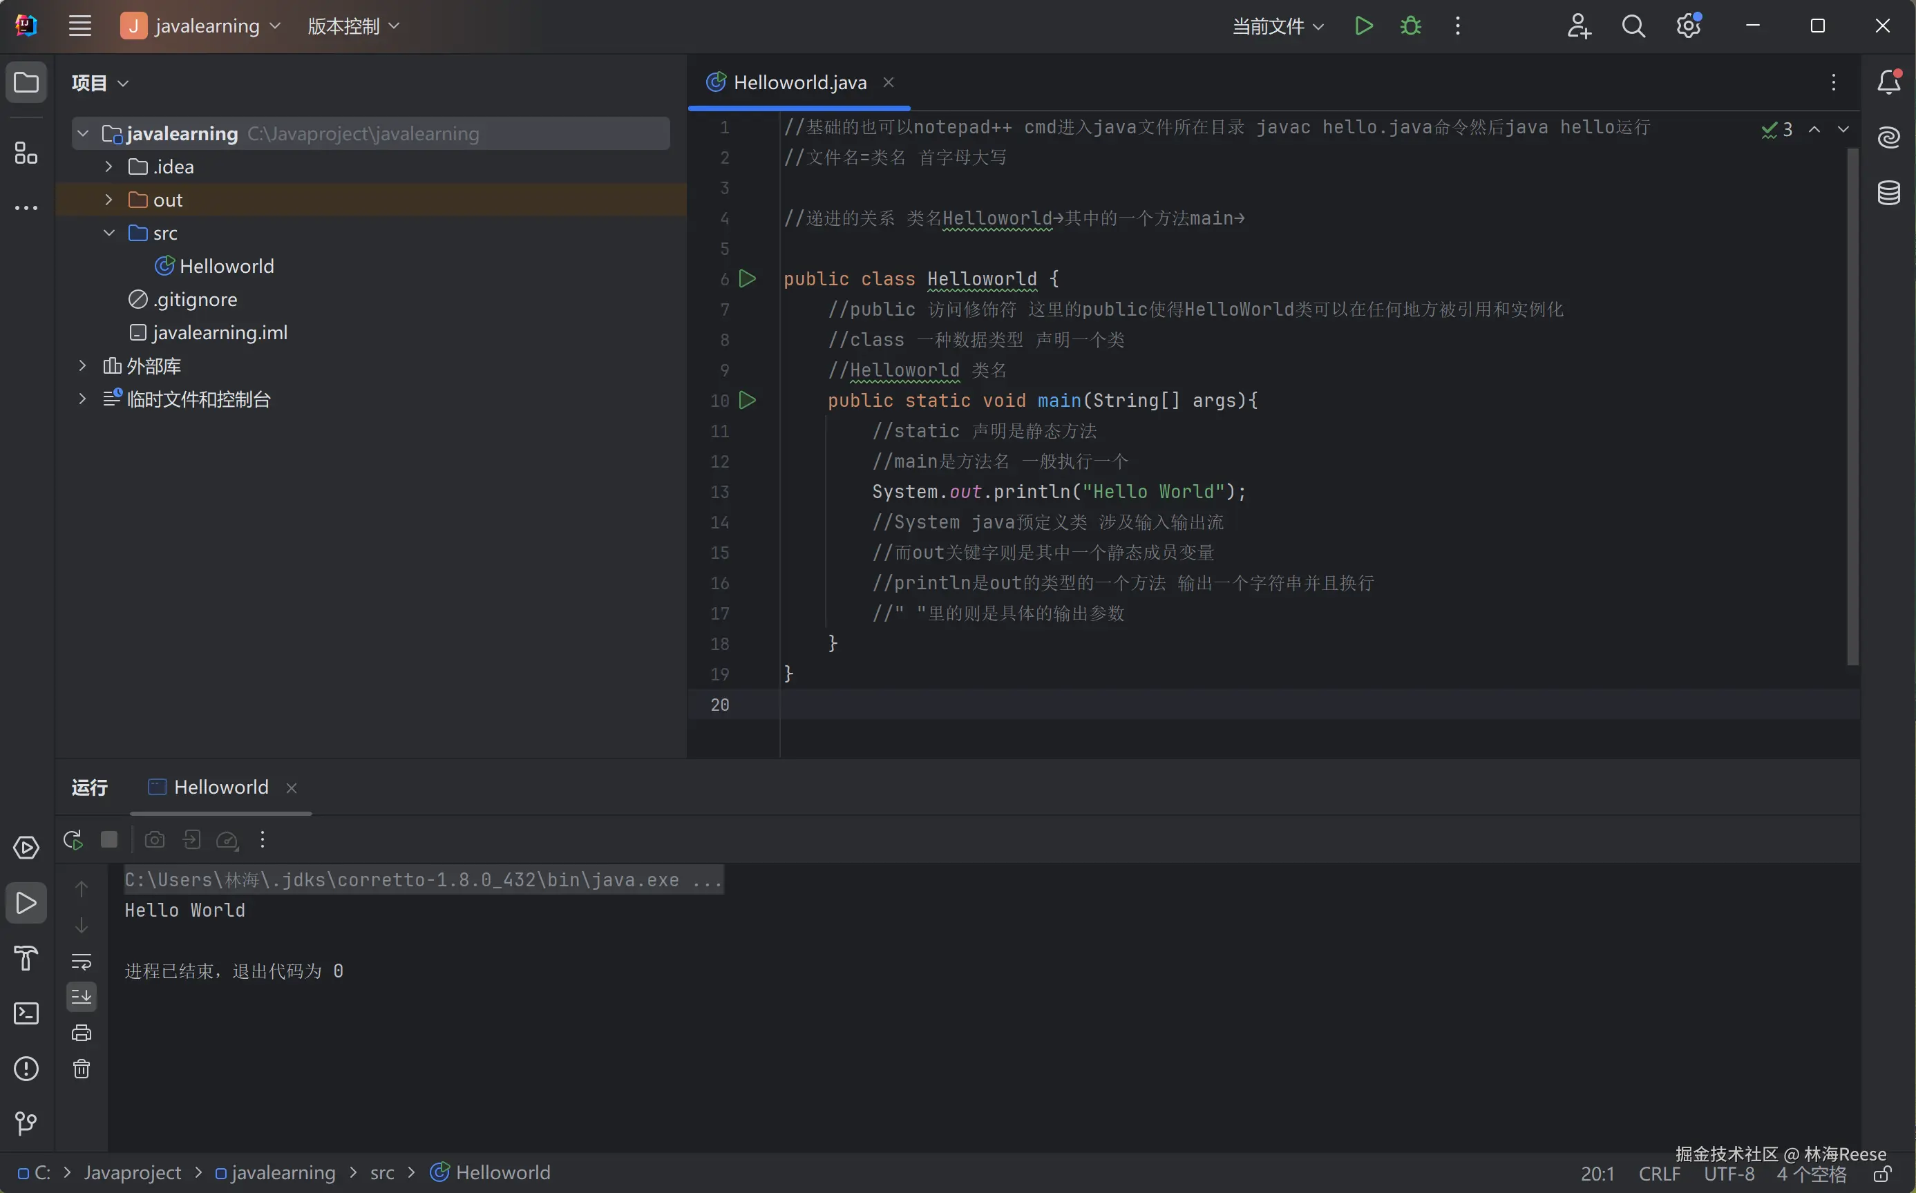Open the Database tool window icon
This screenshot has width=1916, height=1193.
[x=1888, y=193]
